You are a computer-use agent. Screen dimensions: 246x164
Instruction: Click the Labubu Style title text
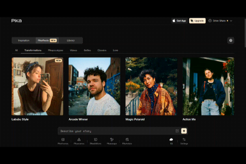tap(20, 119)
